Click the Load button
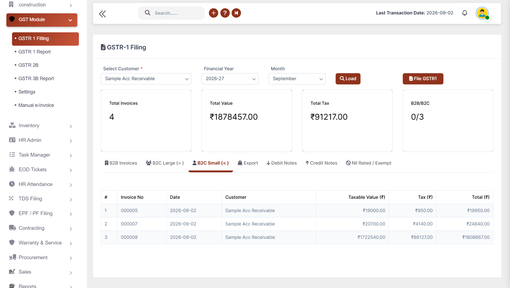510x288 pixels. tap(348, 79)
